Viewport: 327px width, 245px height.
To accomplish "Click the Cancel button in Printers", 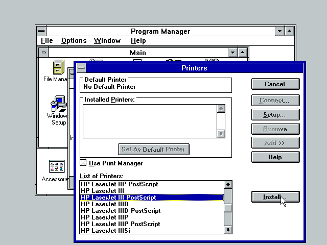I will pyautogui.click(x=275, y=84).
